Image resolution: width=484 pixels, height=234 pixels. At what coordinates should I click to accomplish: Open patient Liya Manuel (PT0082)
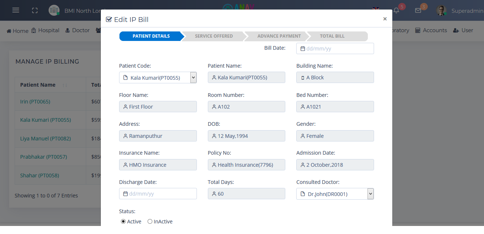click(x=45, y=139)
